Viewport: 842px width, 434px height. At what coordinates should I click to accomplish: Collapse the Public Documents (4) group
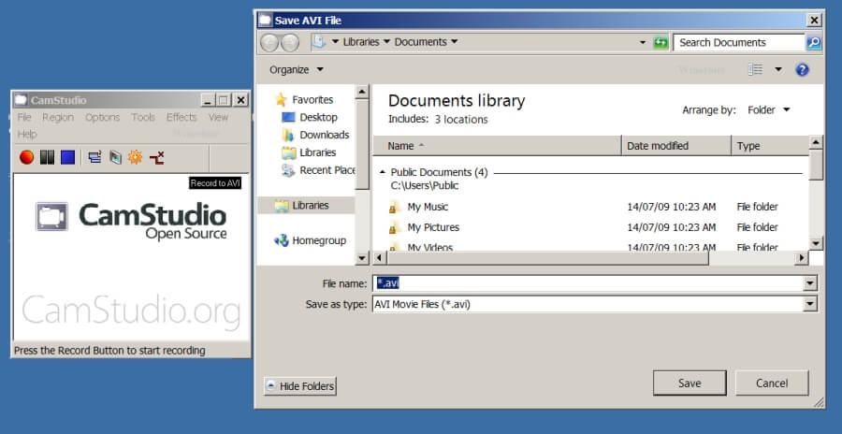coord(383,172)
